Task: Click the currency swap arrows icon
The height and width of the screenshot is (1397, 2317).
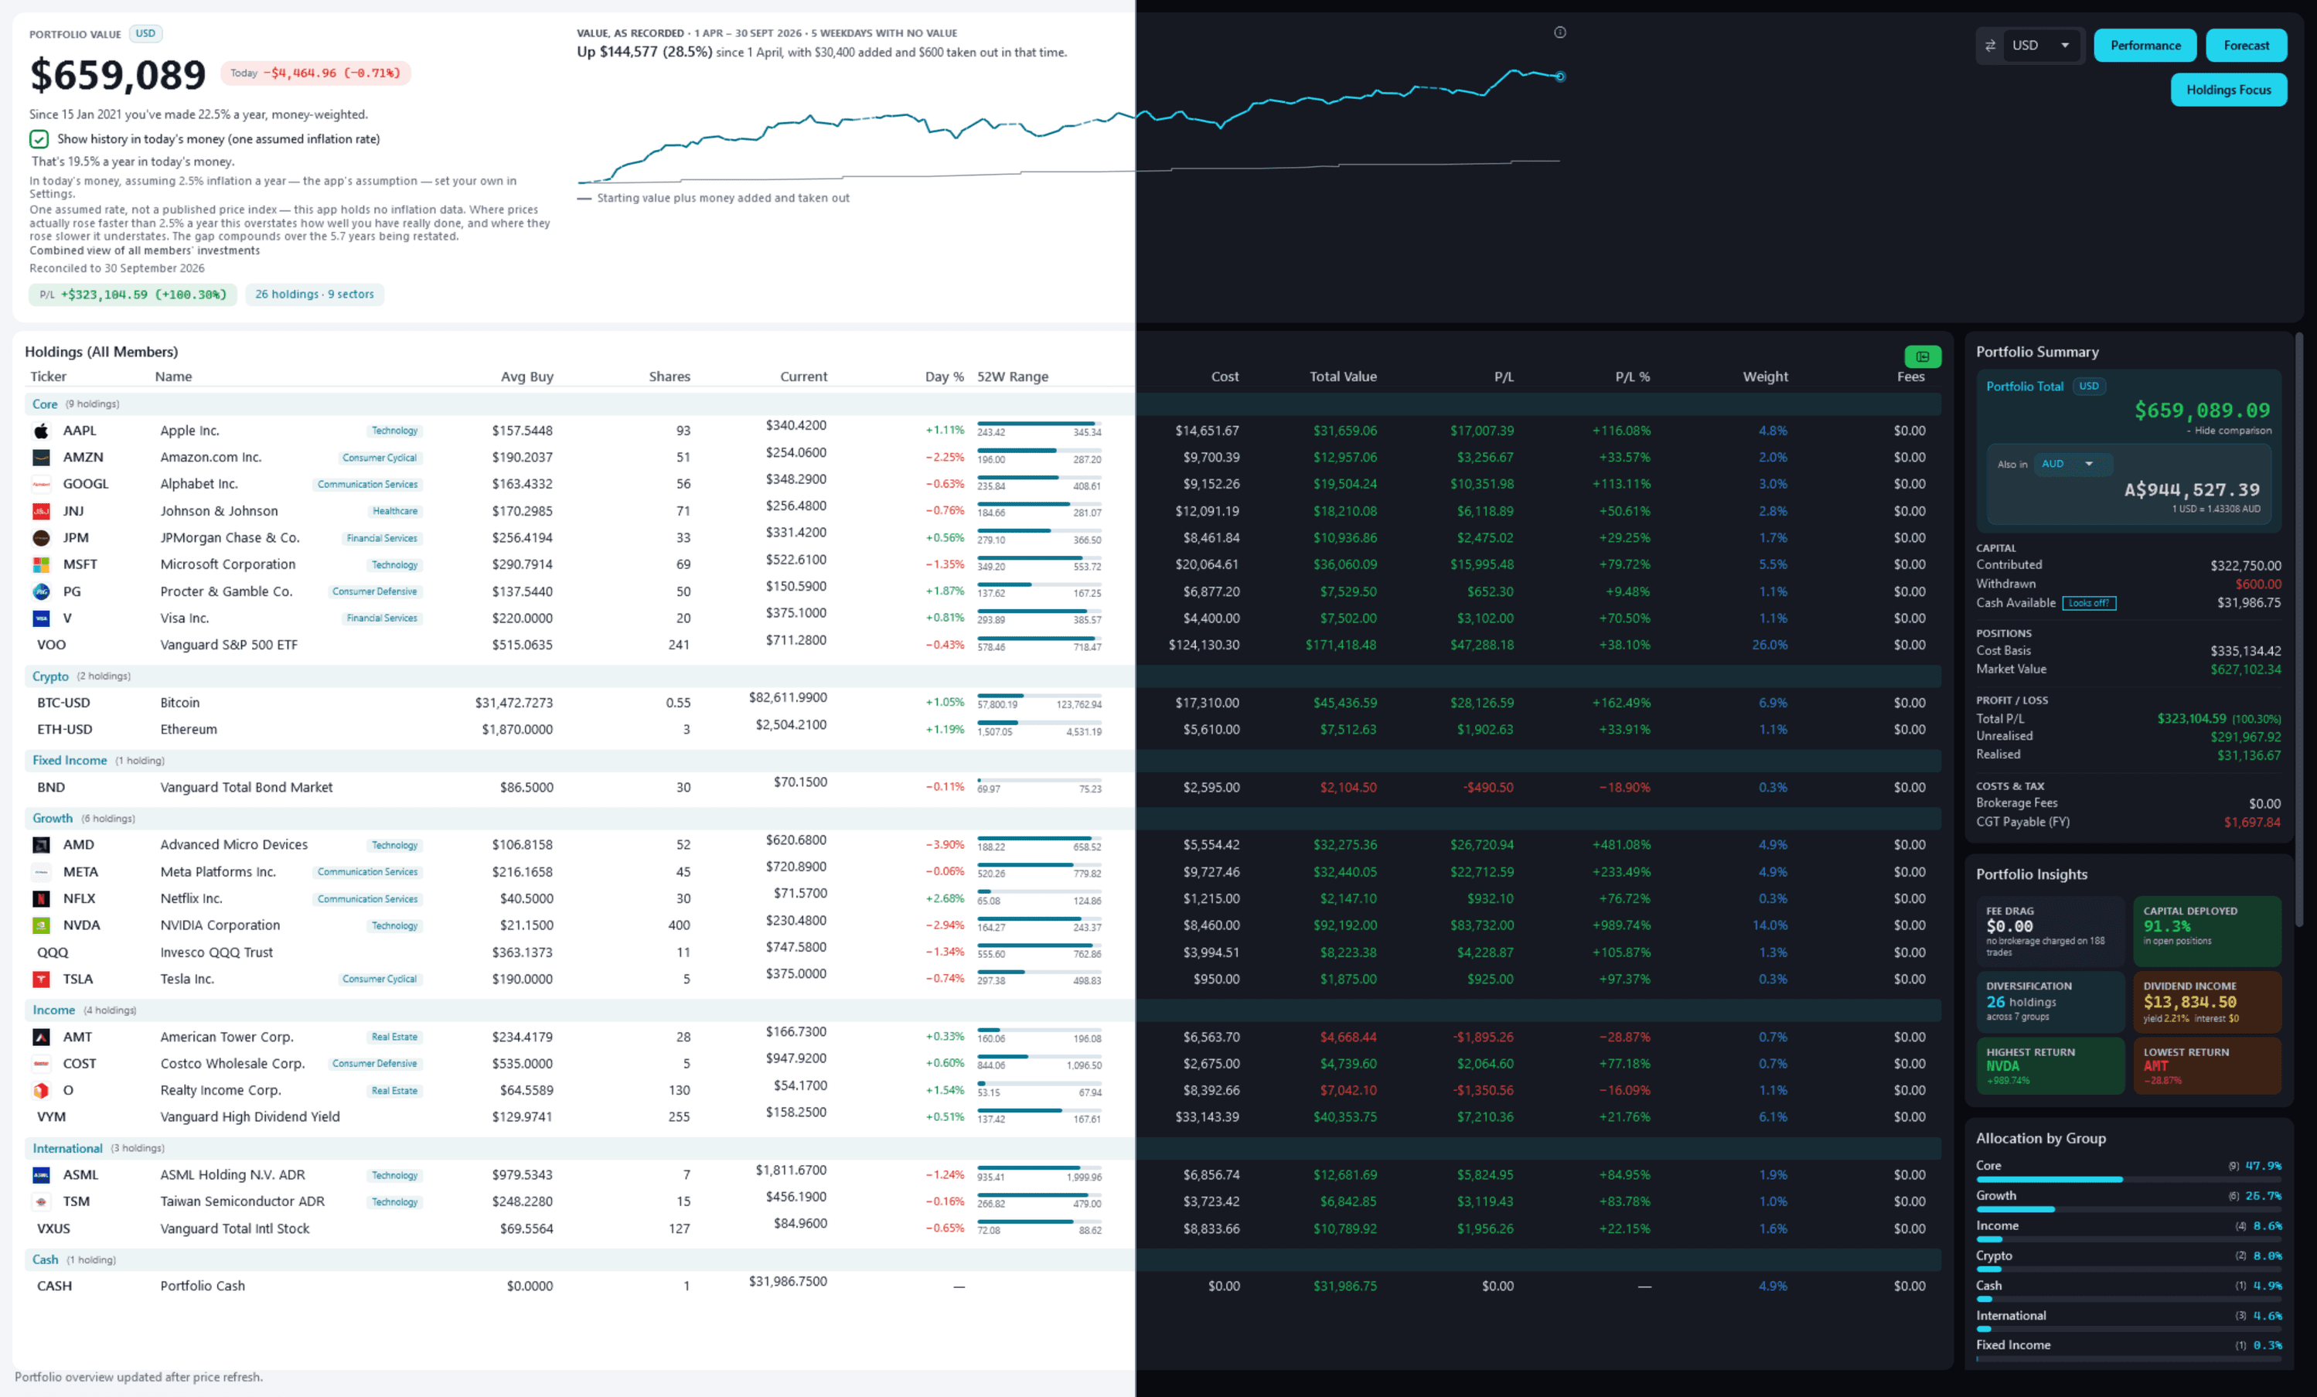Action: (1990, 45)
